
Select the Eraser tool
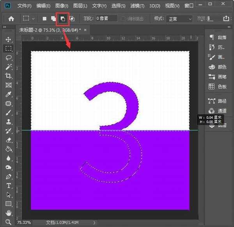coord(8,140)
